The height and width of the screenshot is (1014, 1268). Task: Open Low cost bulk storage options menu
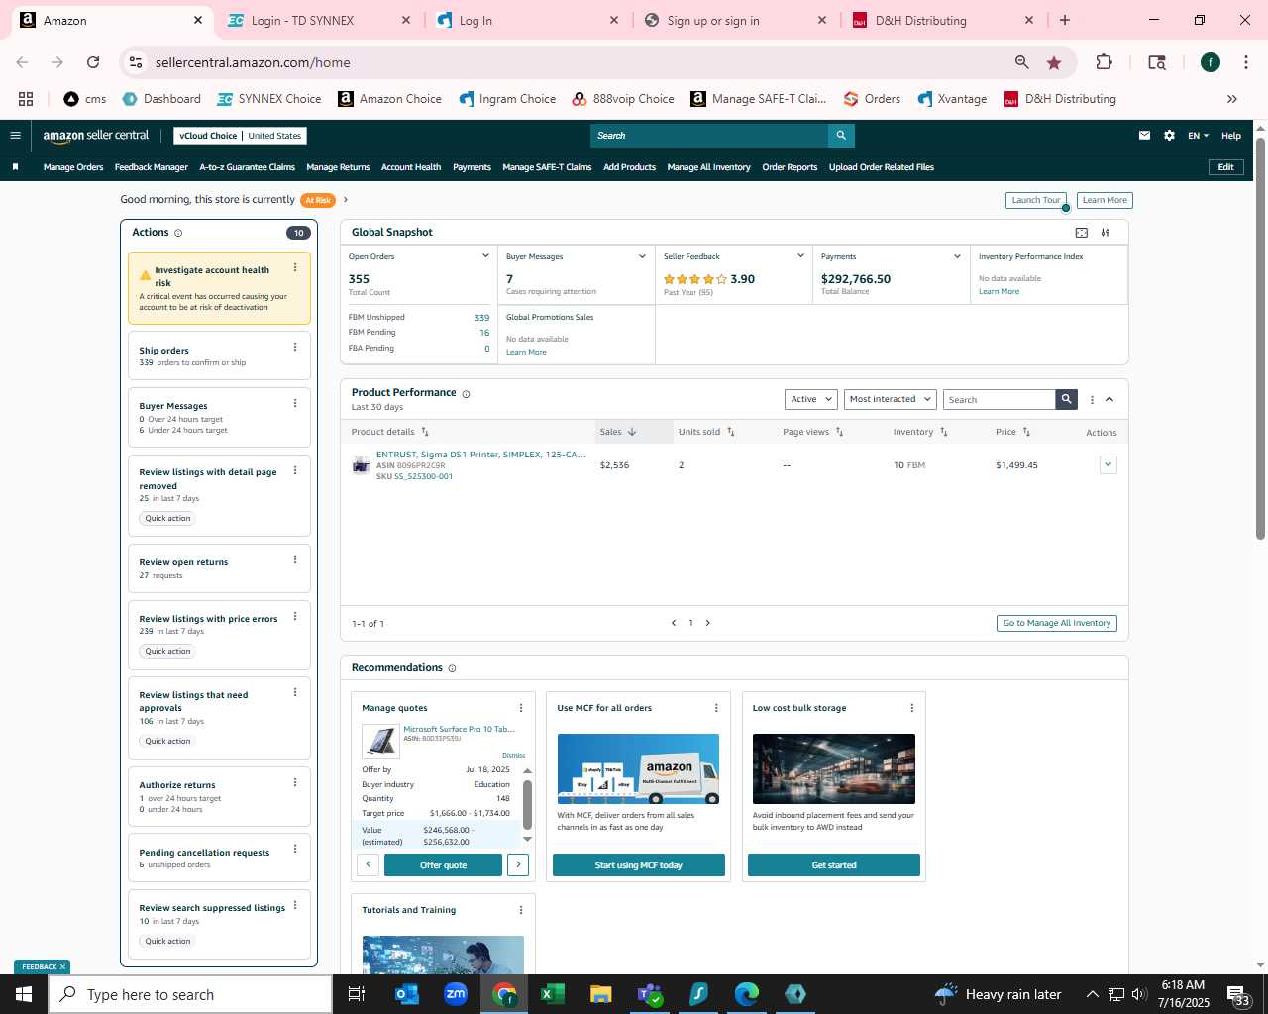(912, 708)
